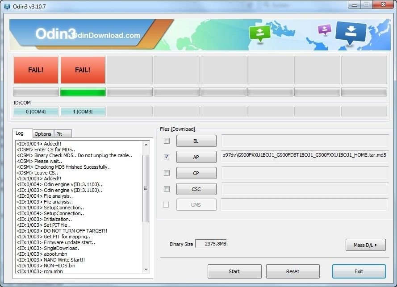This screenshot has height=287, width=397.
Task: Click the purple download speech bubble icon
Action: click(325, 29)
